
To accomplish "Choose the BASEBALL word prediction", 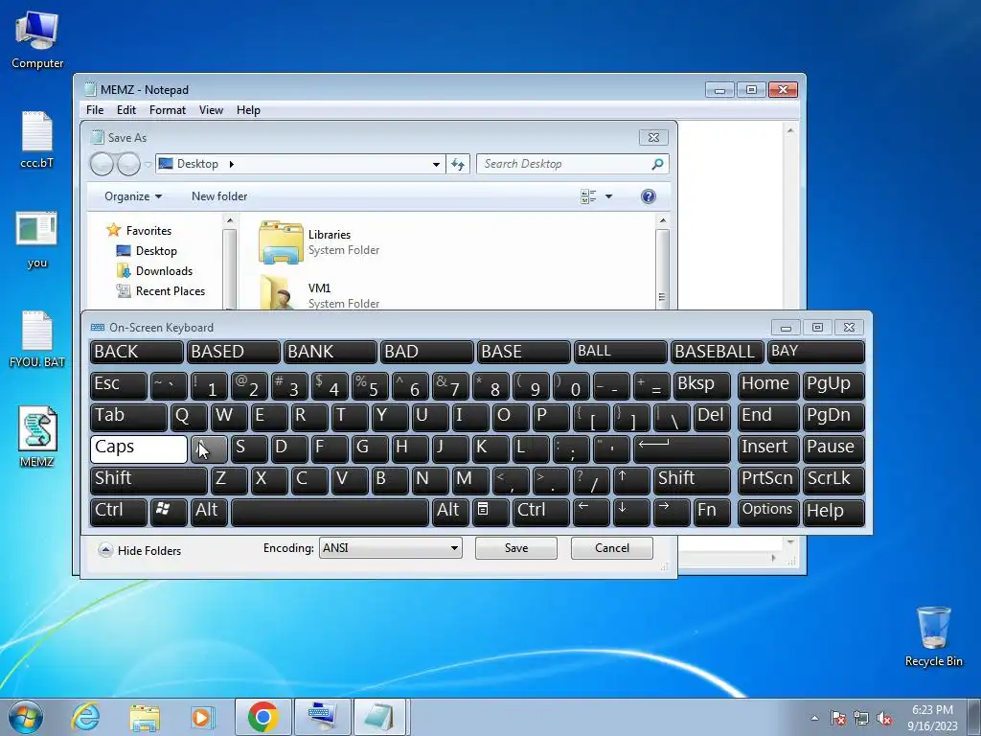I will [x=717, y=352].
